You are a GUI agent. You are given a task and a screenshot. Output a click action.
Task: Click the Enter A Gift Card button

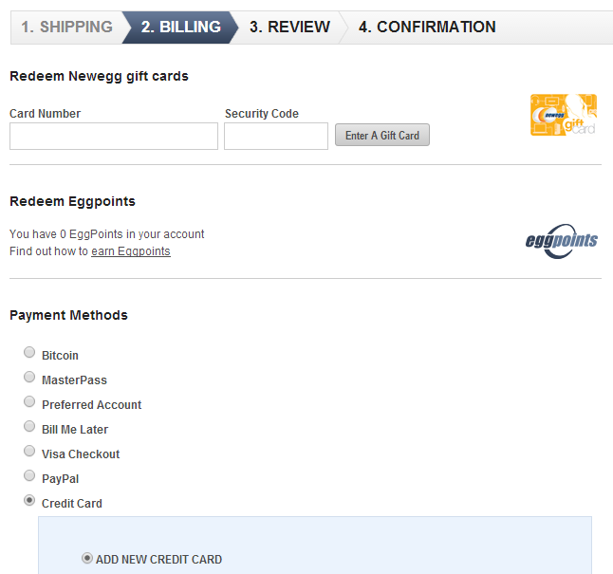pos(382,136)
